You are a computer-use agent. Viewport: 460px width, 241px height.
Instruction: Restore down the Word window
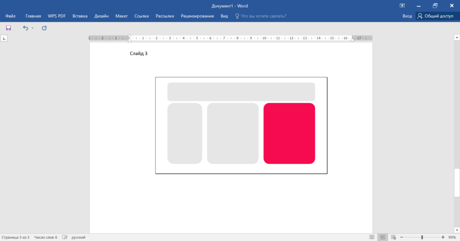pos(435,5)
